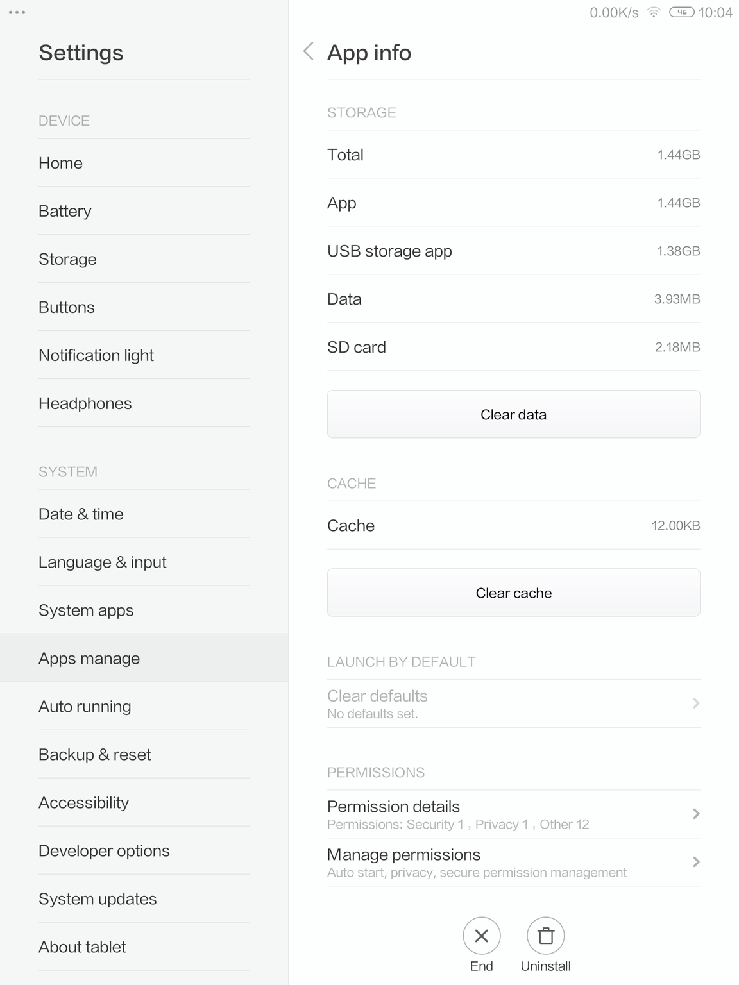Tap the End (X) icon
Viewport: 739px width, 985px height.
481,936
